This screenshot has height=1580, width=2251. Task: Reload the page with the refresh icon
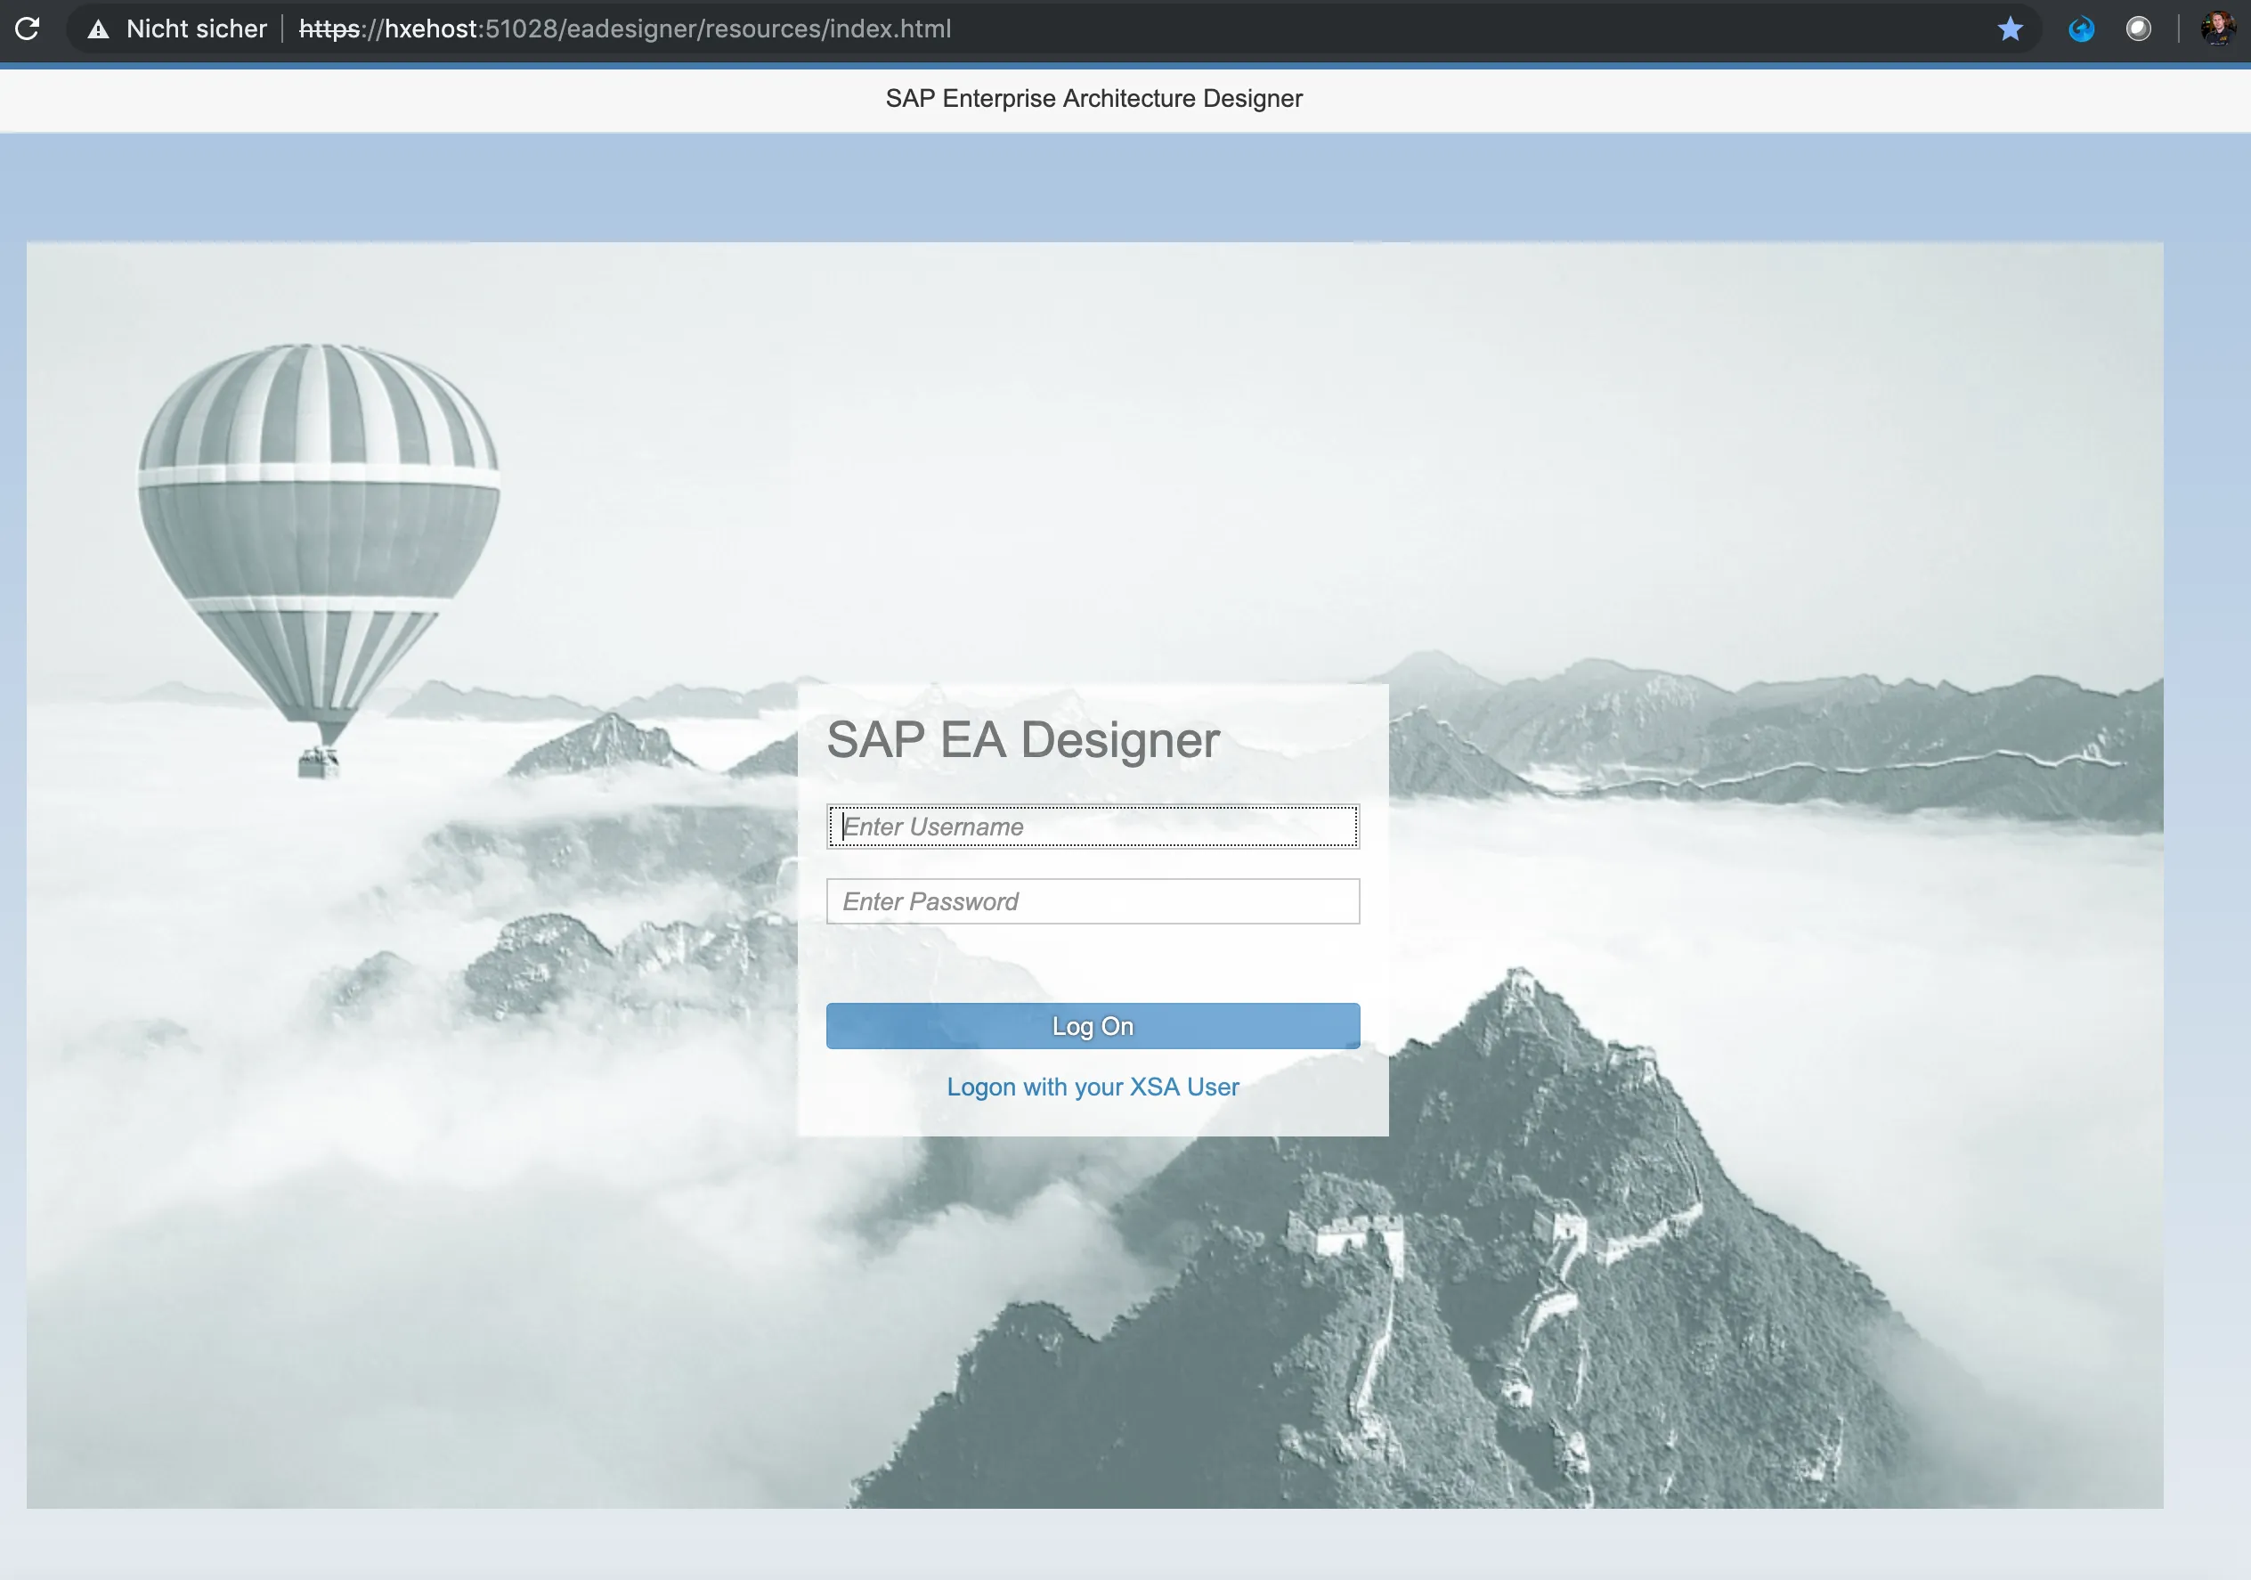(28, 29)
